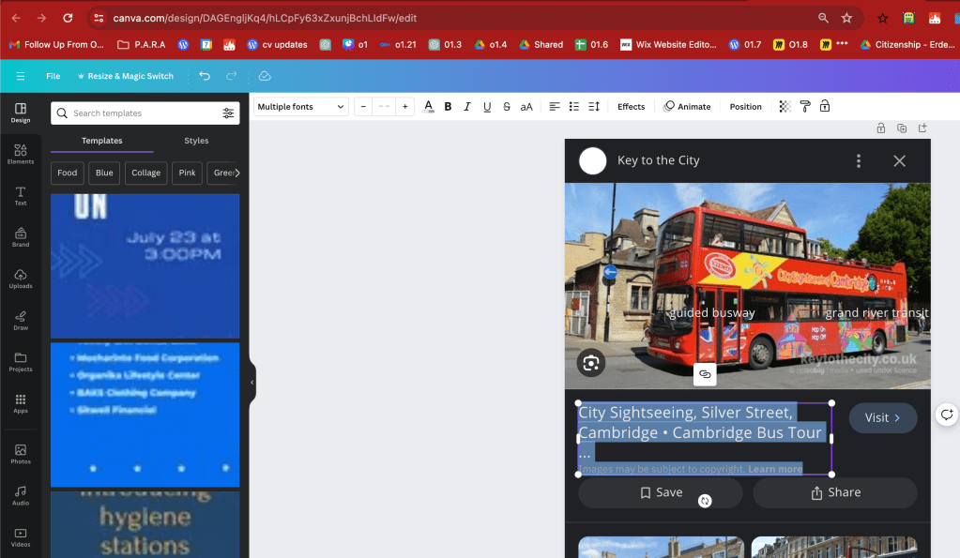Toggle italic formatting

(x=467, y=107)
